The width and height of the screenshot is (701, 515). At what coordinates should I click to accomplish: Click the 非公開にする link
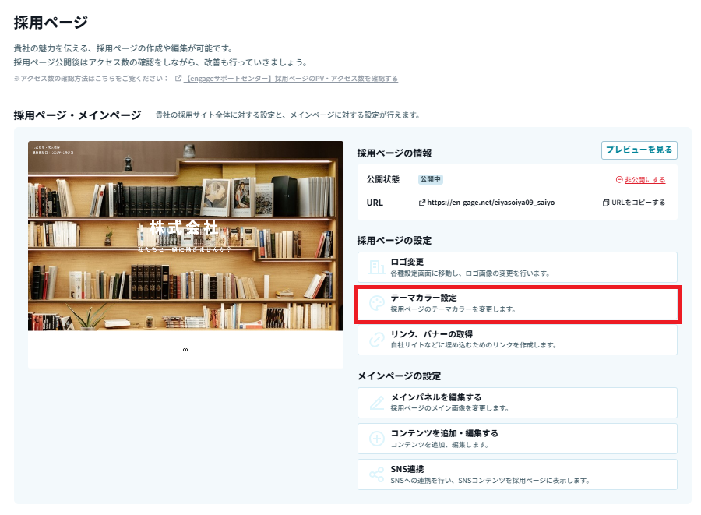[x=645, y=180]
